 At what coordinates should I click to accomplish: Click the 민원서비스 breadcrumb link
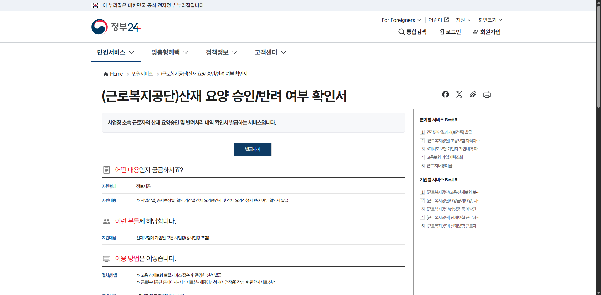pyautogui.click(x=142, y=74)
